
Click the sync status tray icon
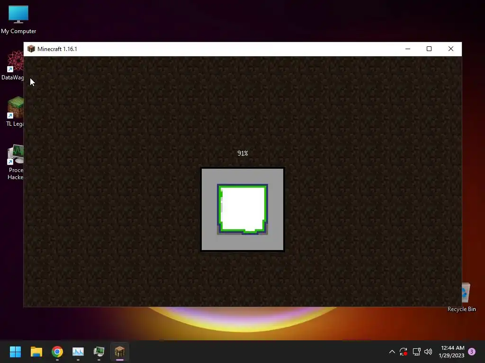point(404,352)
